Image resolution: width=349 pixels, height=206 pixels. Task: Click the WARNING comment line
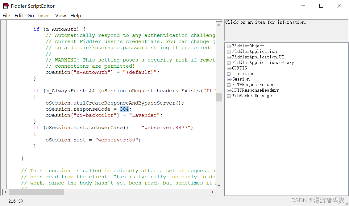click(131, 60)
